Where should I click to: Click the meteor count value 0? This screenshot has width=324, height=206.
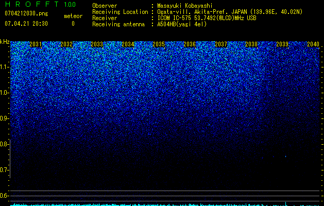pyautogui.click(x=73, y=24)
